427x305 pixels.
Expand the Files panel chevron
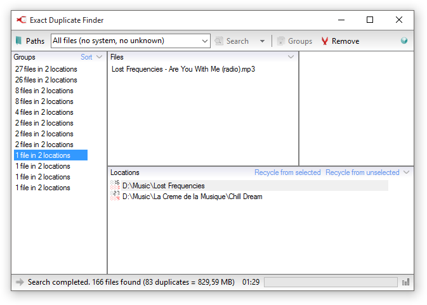click(x=291, y=56)
